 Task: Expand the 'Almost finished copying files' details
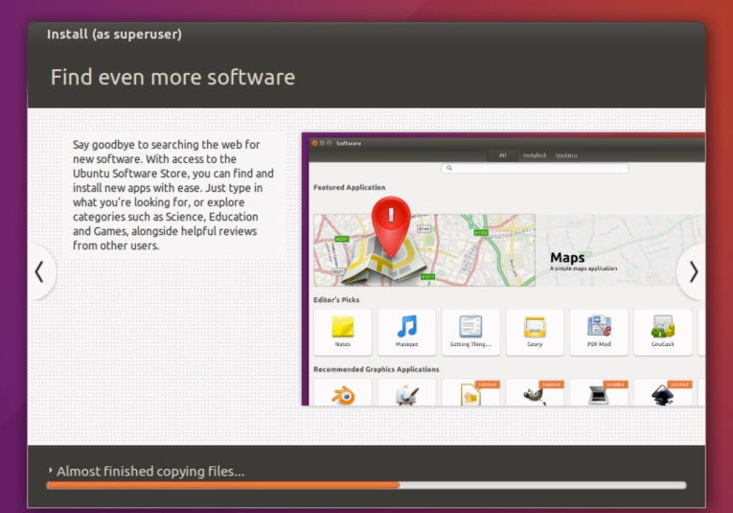tap(51, 471)
